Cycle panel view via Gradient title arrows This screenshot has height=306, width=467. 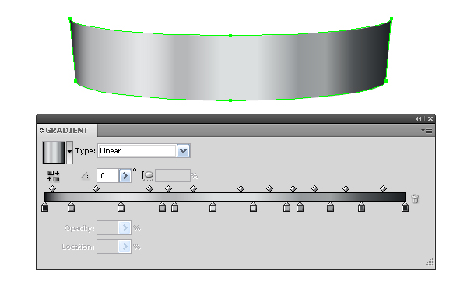[x=41, y=131]
